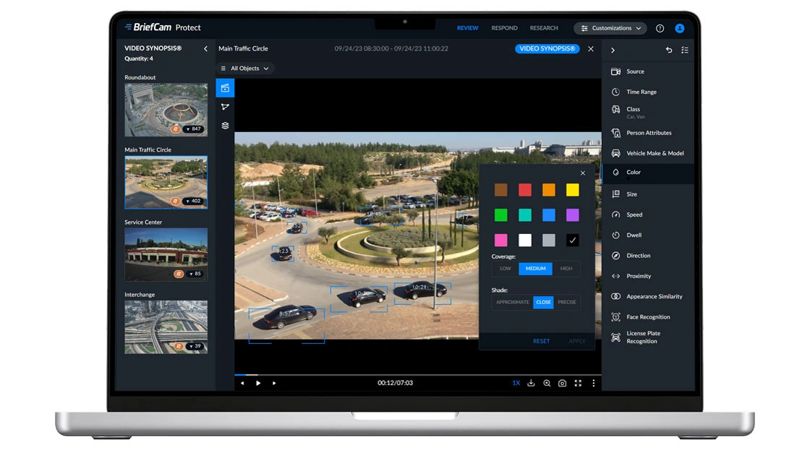Collapse the Video Synopsis sidebar panel
This screenshot has height=455, width=810.
[205, 48]
